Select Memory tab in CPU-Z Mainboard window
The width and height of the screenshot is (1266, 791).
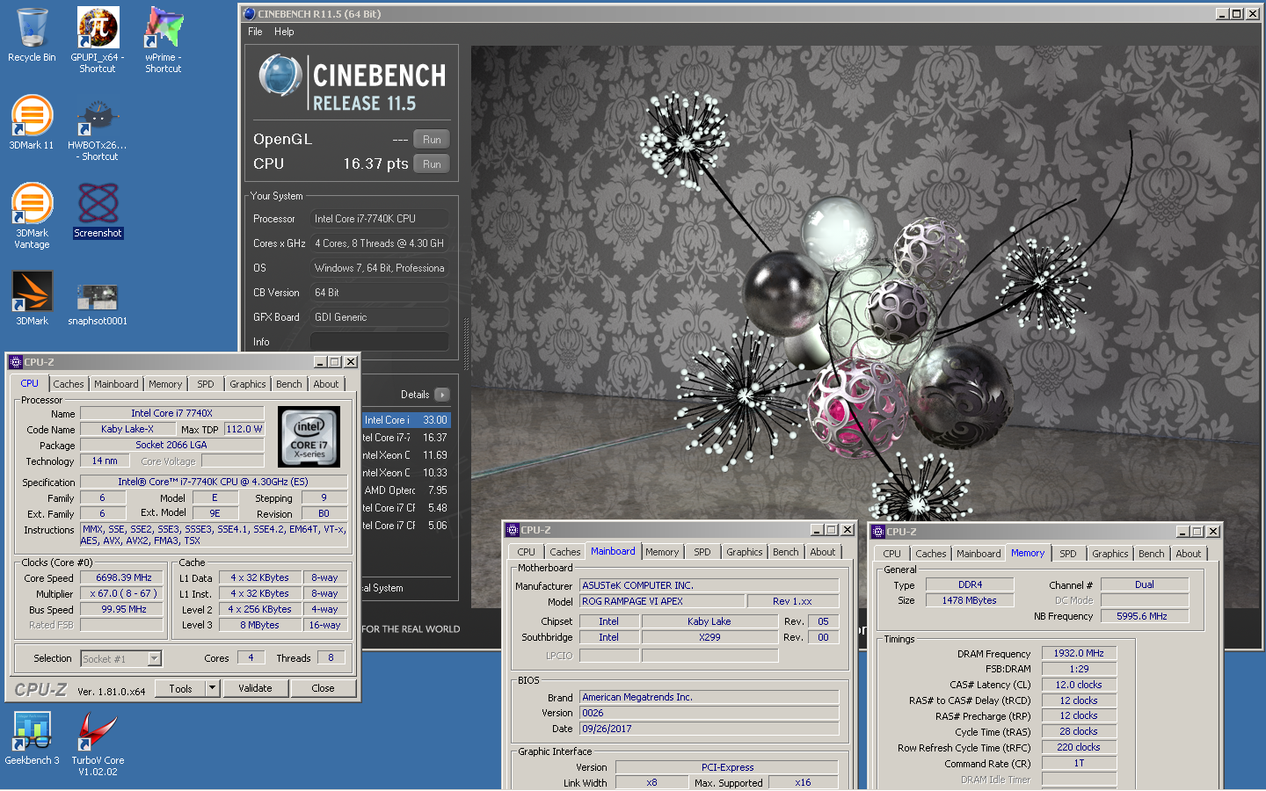[x=662, y=552]
